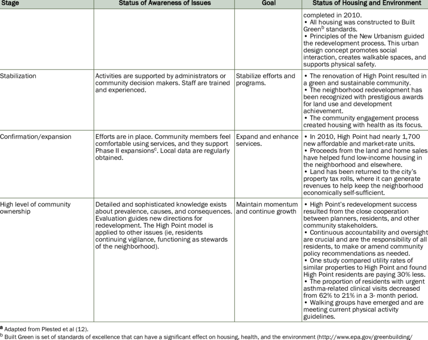The height and width of the screenshot is (340, 428).
Task: Select the Status of Housing and Environment header
Action: 366,3
